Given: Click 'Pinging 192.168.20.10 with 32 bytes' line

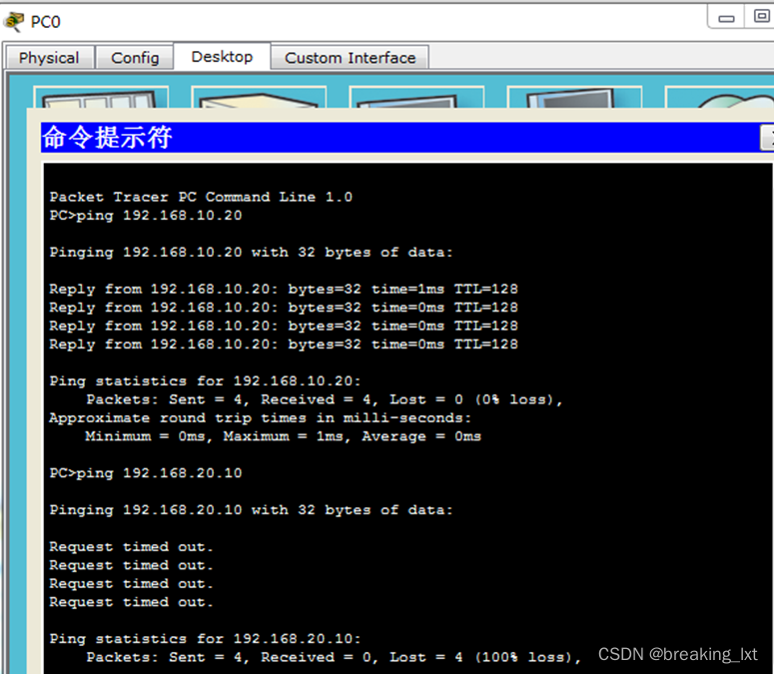Looking at the screenshot, I should [x=252, y=509].
